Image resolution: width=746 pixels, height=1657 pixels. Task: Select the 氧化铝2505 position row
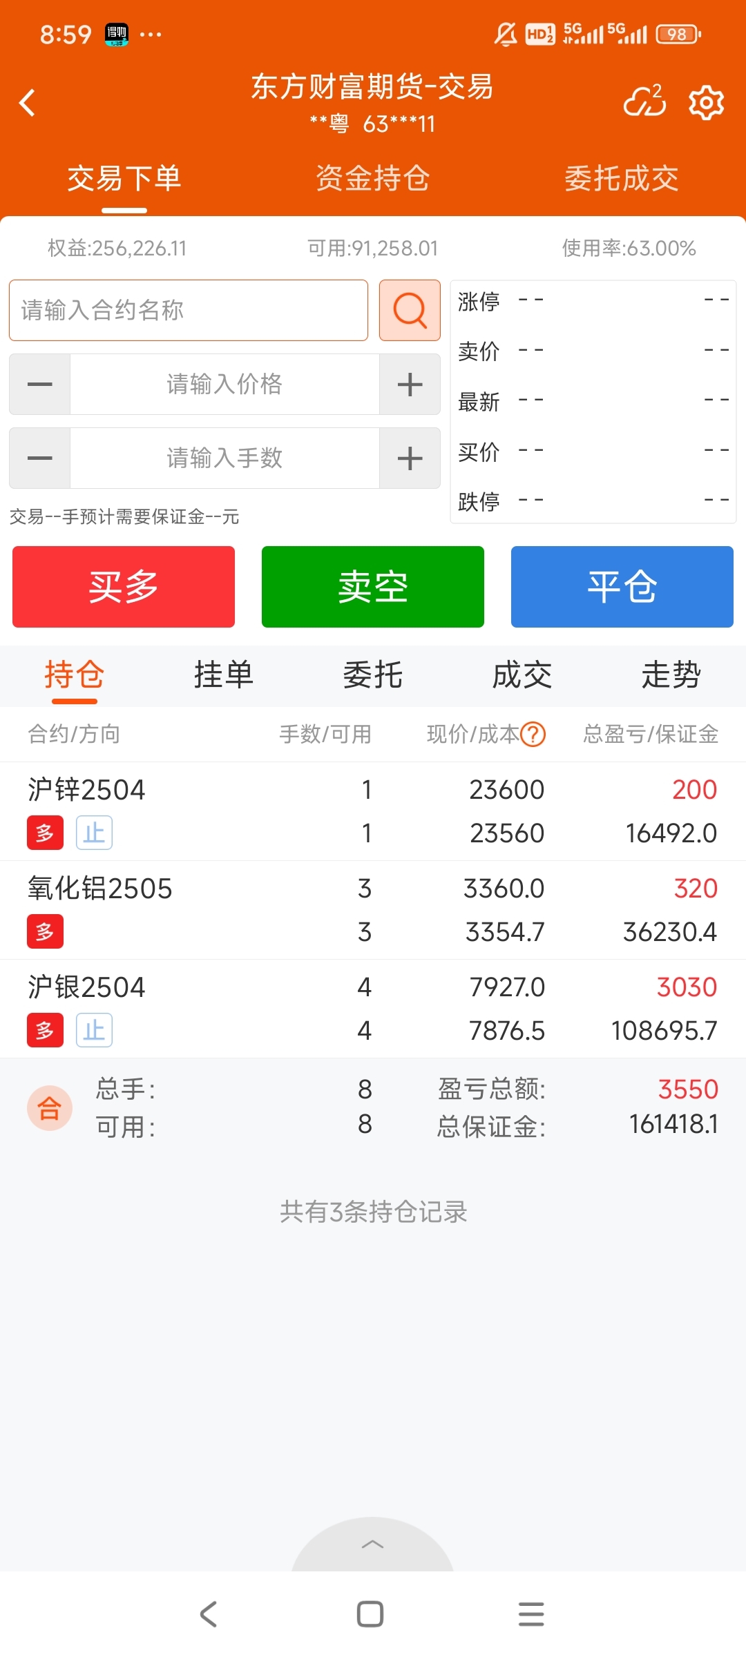point(373,910)
